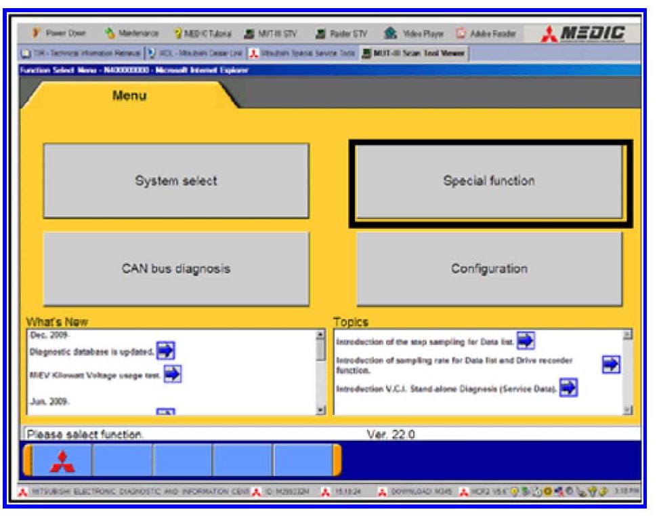Click arrow next to 'Diagnostic database is updated'

[x=165, y=351]
